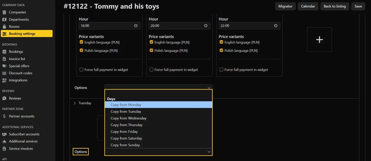Toggle Polish language [PLN] for 18:00 slot
Viewport: 371px width, 161px height.
[x=81, y=50]
